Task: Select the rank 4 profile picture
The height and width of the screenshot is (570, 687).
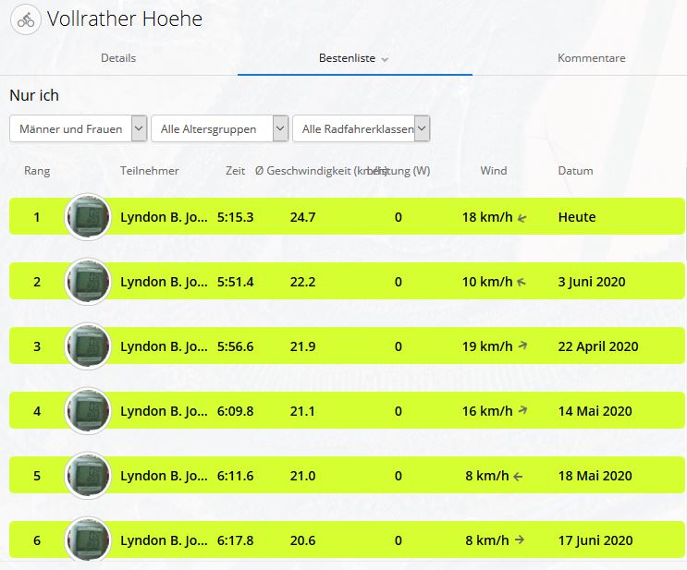Action: point(88,411)
